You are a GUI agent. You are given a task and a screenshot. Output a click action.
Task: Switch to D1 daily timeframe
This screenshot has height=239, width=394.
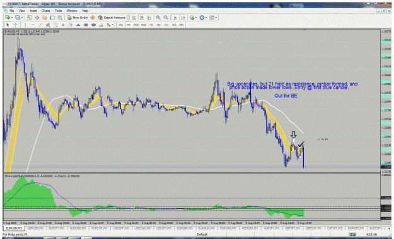(x=166, y=25)
